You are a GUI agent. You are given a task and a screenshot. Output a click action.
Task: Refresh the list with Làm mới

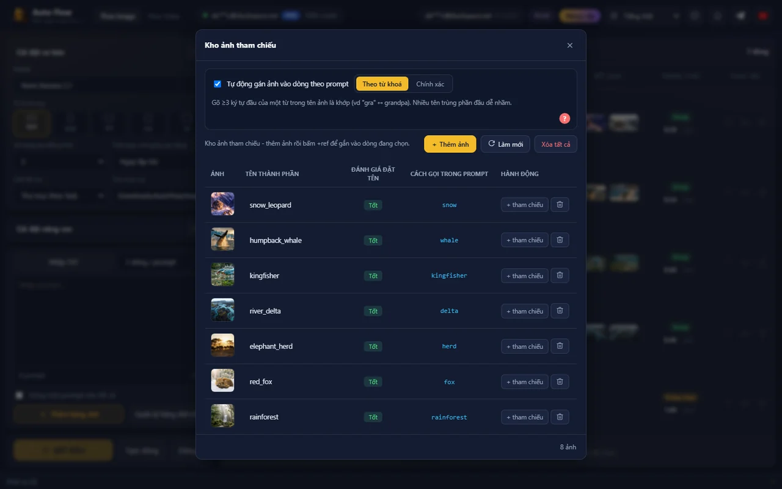505,144
